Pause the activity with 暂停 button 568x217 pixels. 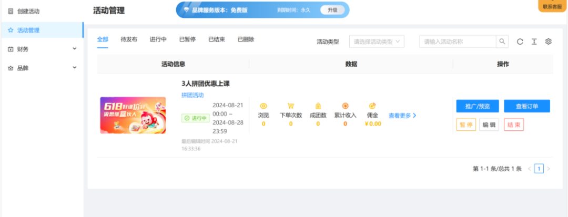click(x=465, y=125)
